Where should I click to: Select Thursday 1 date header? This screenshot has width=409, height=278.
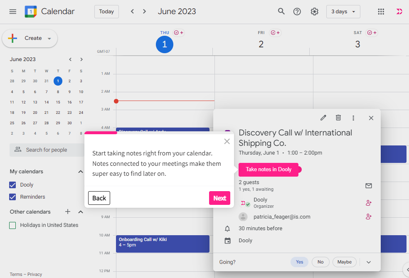click(x=165, y=44)
